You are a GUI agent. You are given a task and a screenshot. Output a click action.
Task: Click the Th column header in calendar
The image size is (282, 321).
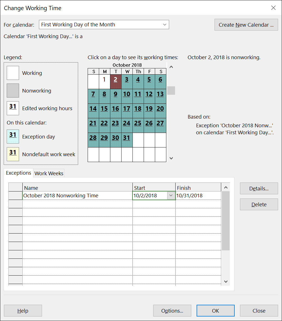point(138,71)
